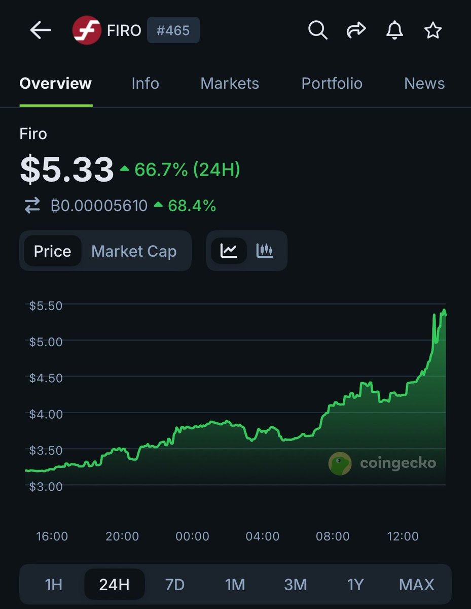Open the Markets tab

pos(230,83)
